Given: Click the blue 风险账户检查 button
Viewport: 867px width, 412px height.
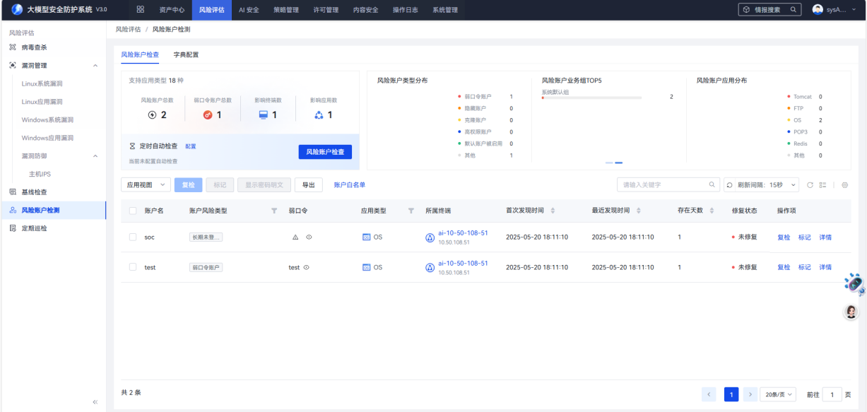Looking at the screenshot, I should (324, 152).
